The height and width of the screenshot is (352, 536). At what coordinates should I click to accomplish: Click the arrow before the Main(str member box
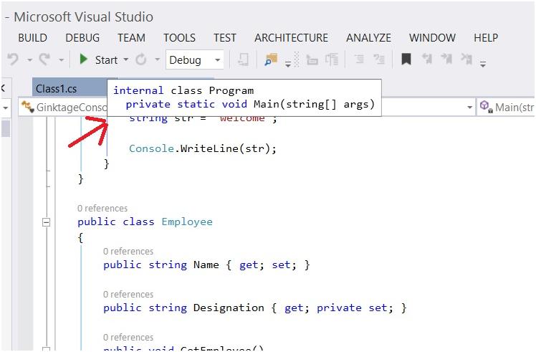click(x=469, y=108)
